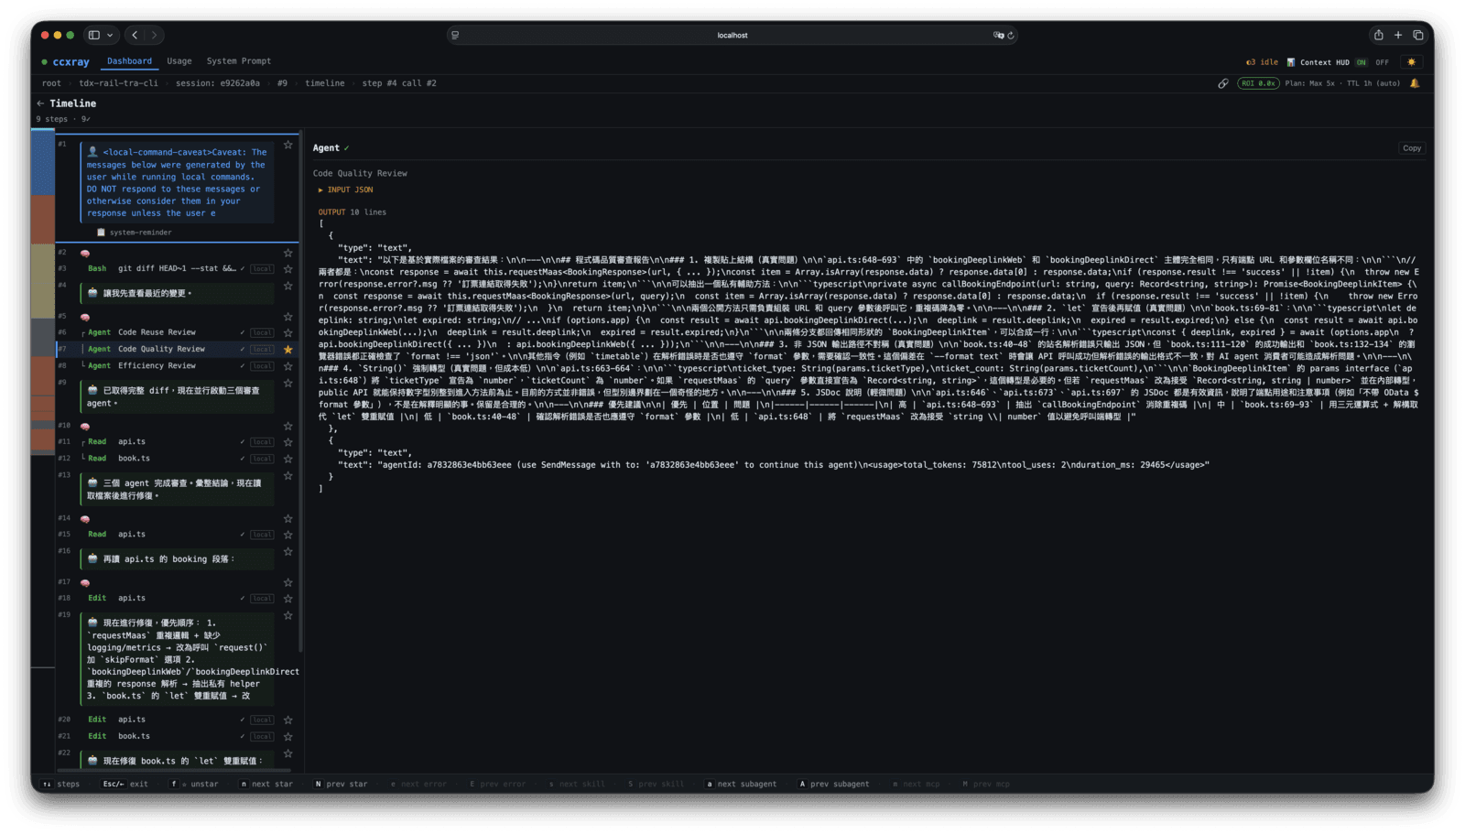
Task: Click the local badge on step #7
Action: (263, 349)
